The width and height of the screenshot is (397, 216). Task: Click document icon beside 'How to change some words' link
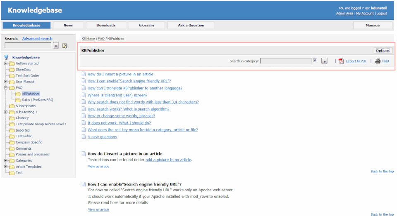coord(84,116)
